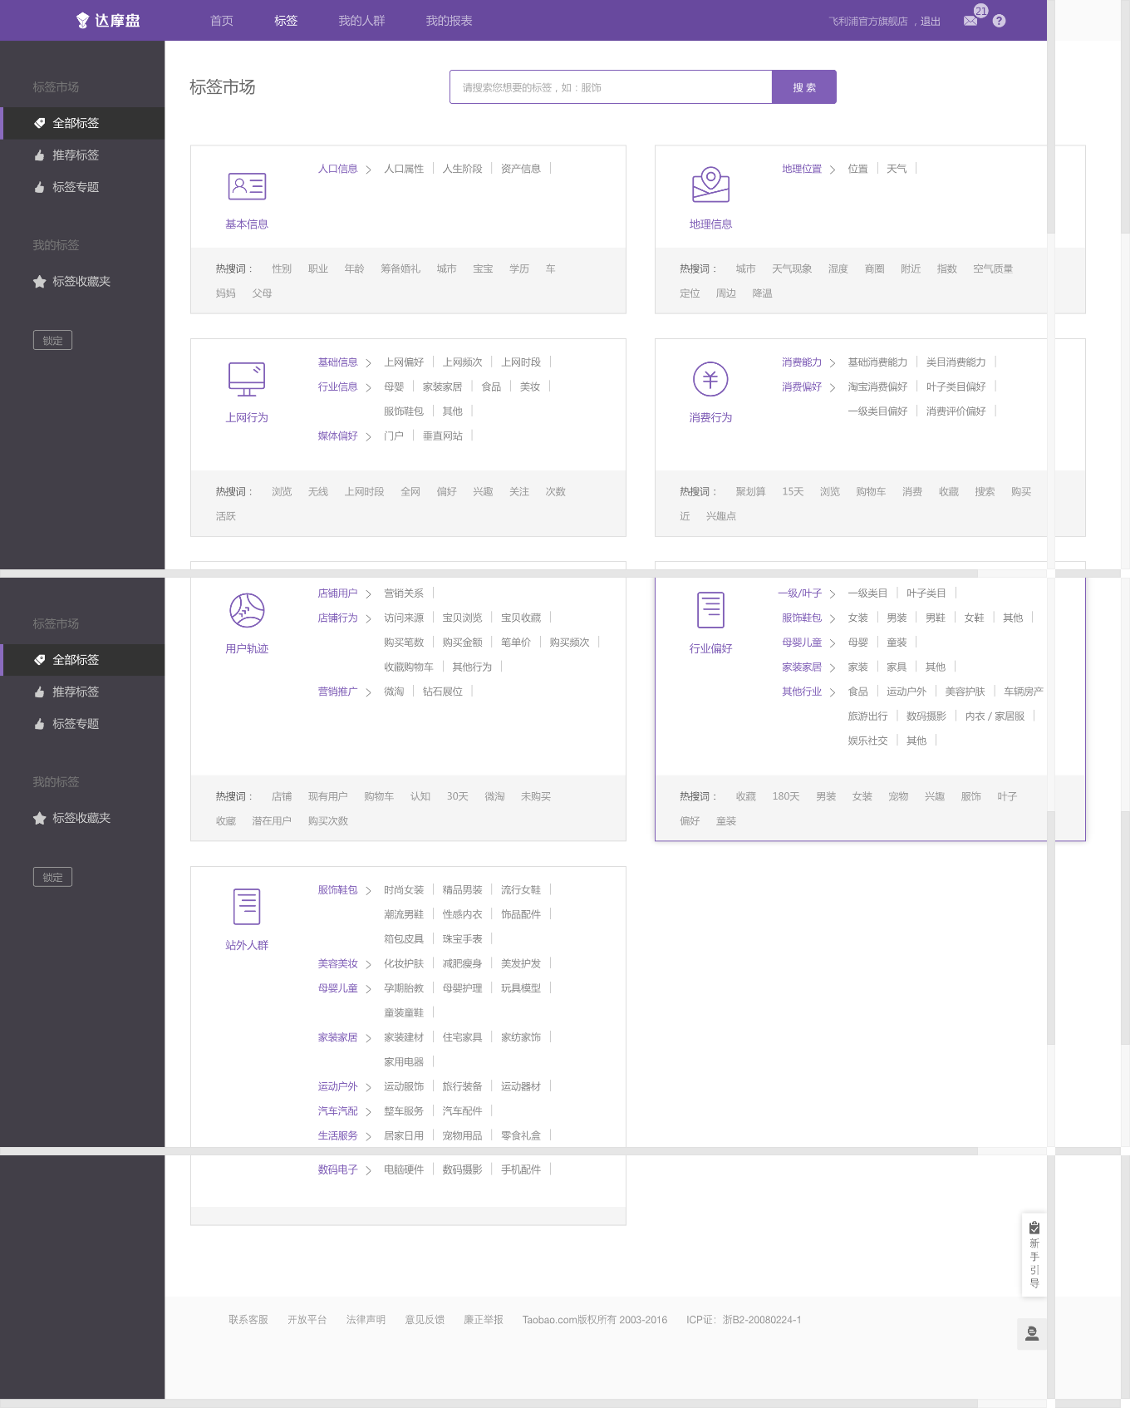Screen dimensions: 1130x1408
Task: Switch to 我的人群 in top navigation
Action: coord(361,21)
